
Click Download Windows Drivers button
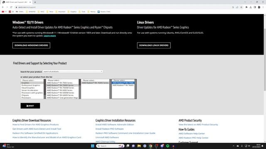tap(31, 45)
